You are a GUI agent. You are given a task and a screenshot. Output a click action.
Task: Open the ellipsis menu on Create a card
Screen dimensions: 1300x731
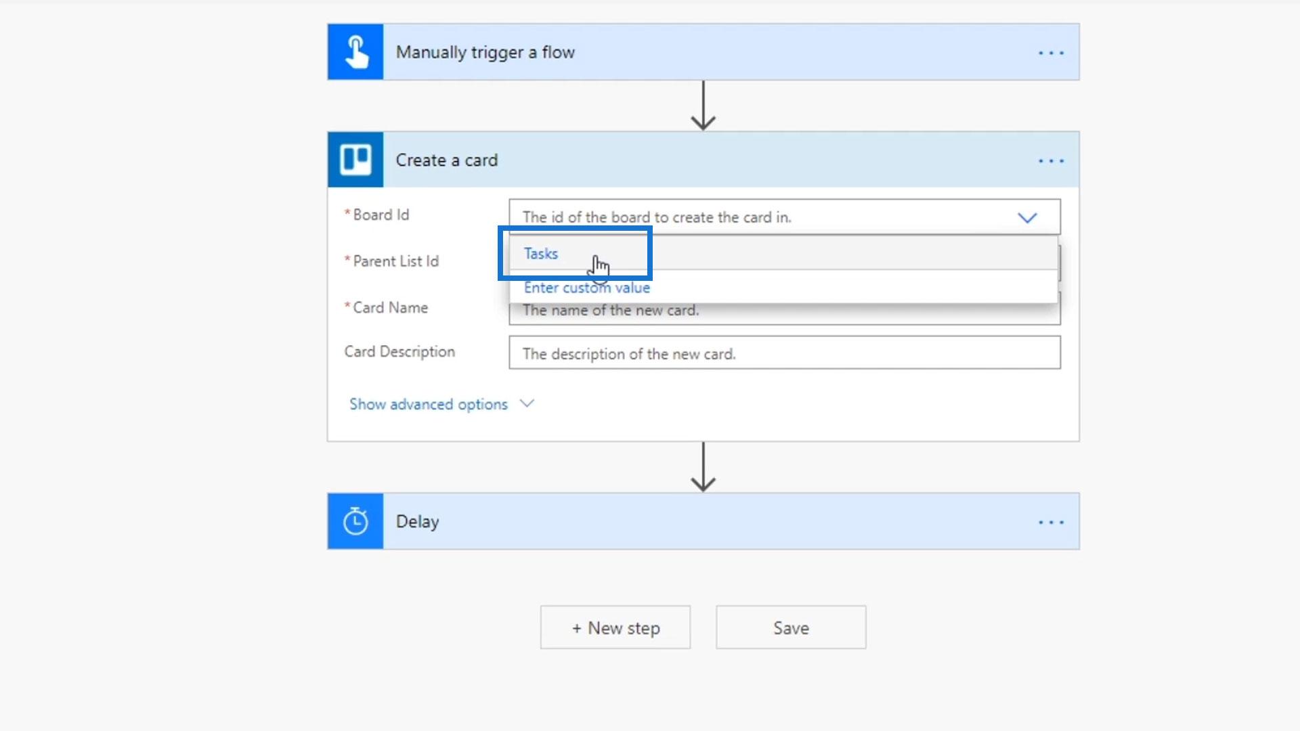pos(1051,161)
